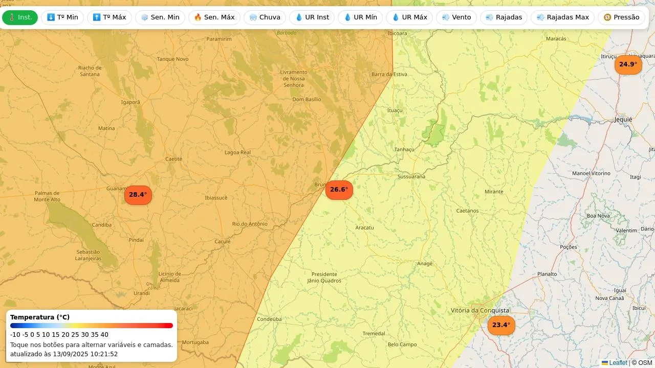Screen dimensions: 655x368
Task: Switch to Tº Máx layer
Action: coord(109,17)
